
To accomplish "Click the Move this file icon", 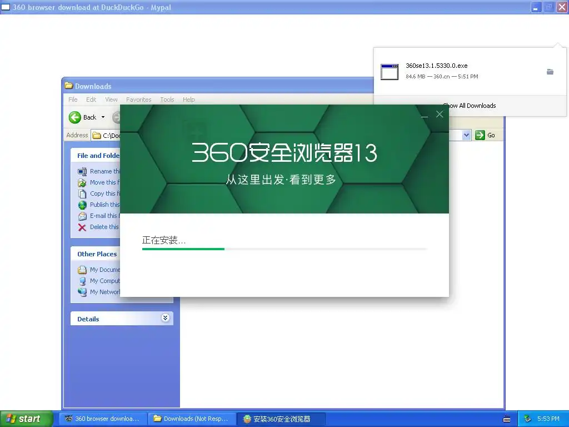I will 82,182.
